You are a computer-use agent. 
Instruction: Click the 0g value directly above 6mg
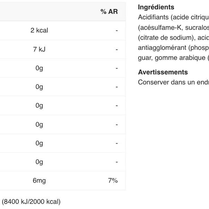tap(39, 162)
